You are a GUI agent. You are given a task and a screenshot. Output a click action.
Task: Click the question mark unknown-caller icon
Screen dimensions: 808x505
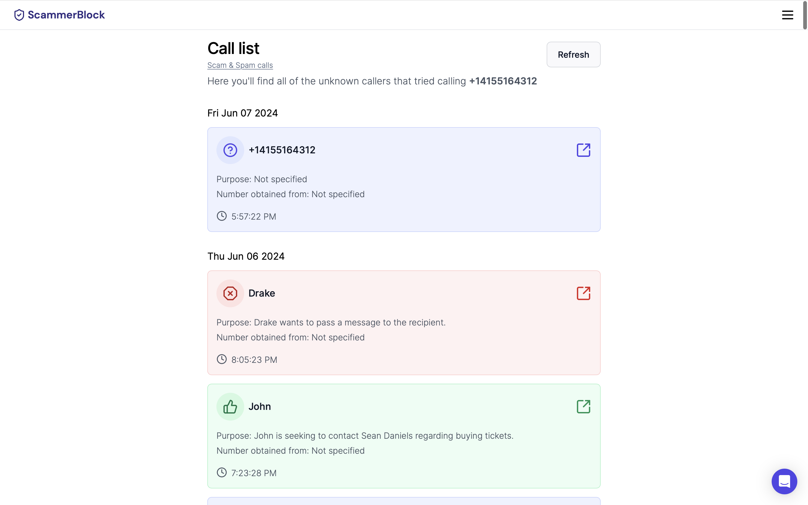[230, 150]
